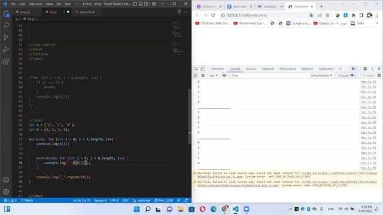This screenshot has width=383, height=215.
Task: Open the Chrome Extensions puzzle icon
Action: tap(354, 15)
